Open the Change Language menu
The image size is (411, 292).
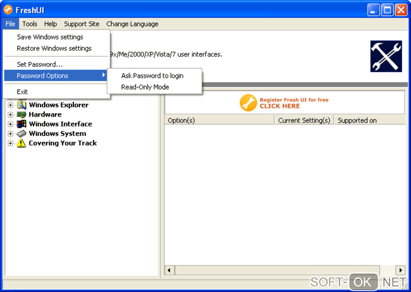[x=132, y=24]
